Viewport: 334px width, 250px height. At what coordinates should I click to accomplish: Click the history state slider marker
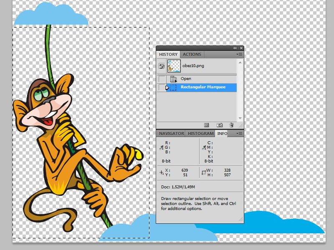pyautogui.click(x=167, y=87)
